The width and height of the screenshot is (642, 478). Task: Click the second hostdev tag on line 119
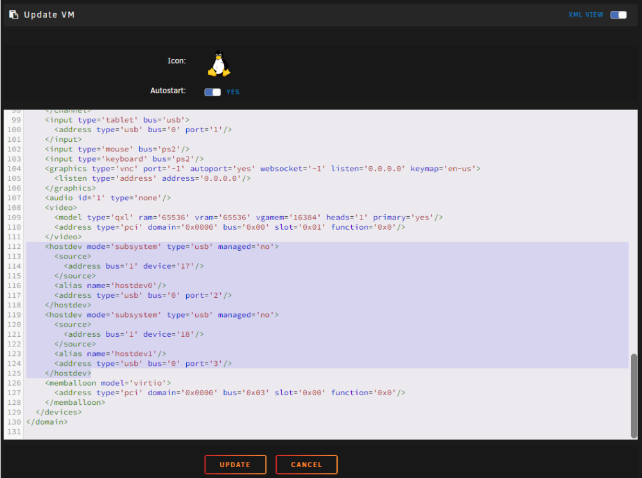pyautogui.click(x=162, y=315)
